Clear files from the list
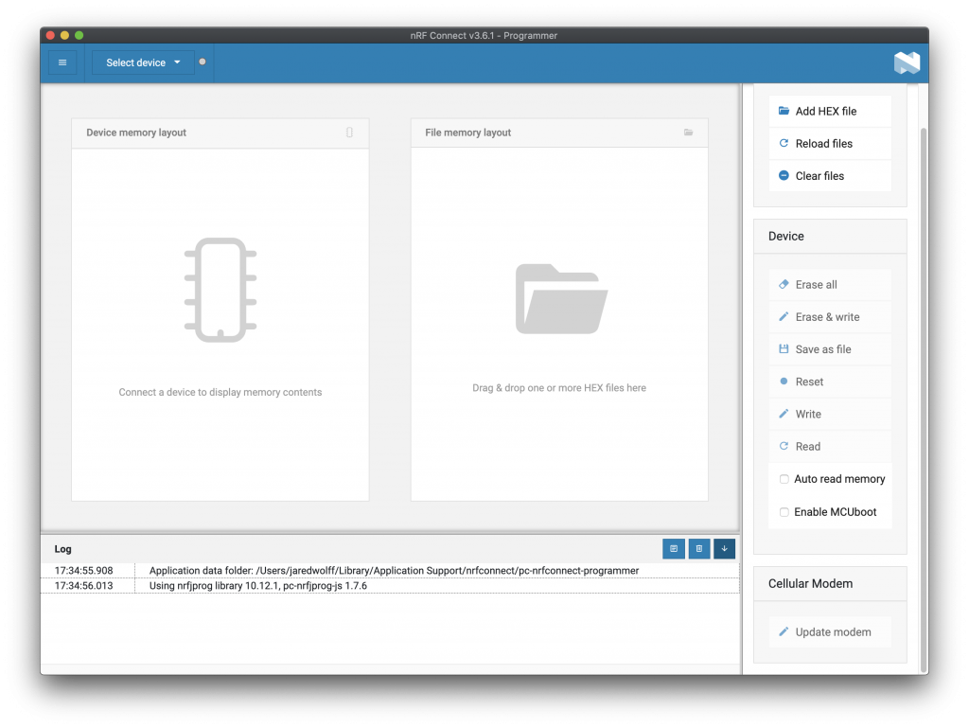Screen dimensions: 969x728 click(830, 176)
